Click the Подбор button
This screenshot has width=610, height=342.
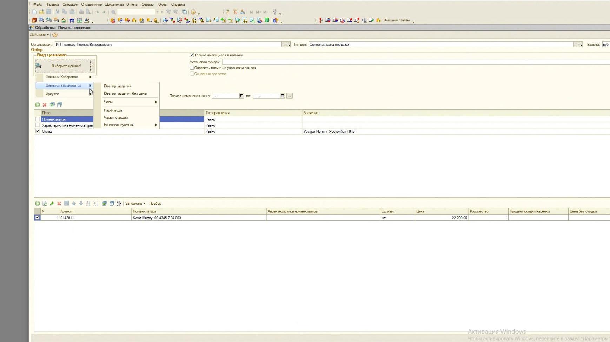pos(155,204)
